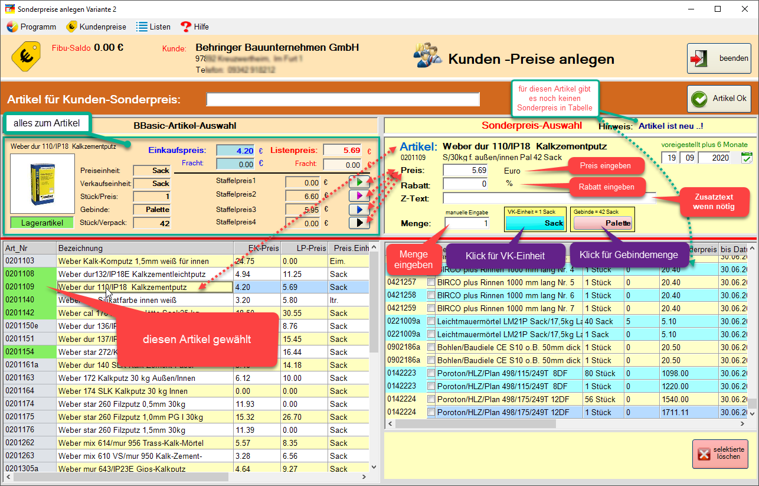The height and width of the screenshot is (486, 759).
Task: Click the left article table's horizontal scrollbar
Action: tap(187, 477)
